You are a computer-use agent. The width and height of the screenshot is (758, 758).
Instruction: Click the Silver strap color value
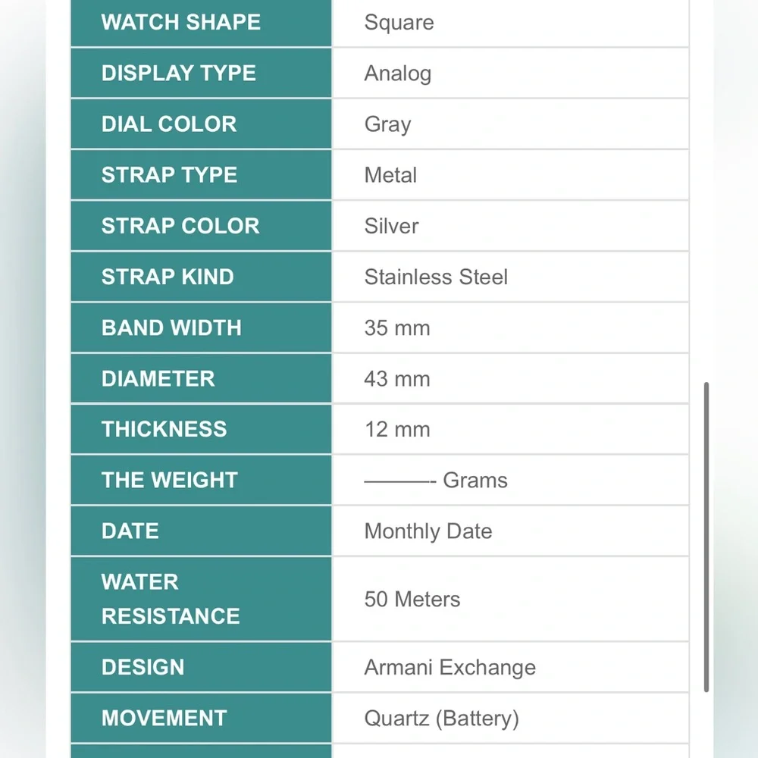click(x=391, y=226)
